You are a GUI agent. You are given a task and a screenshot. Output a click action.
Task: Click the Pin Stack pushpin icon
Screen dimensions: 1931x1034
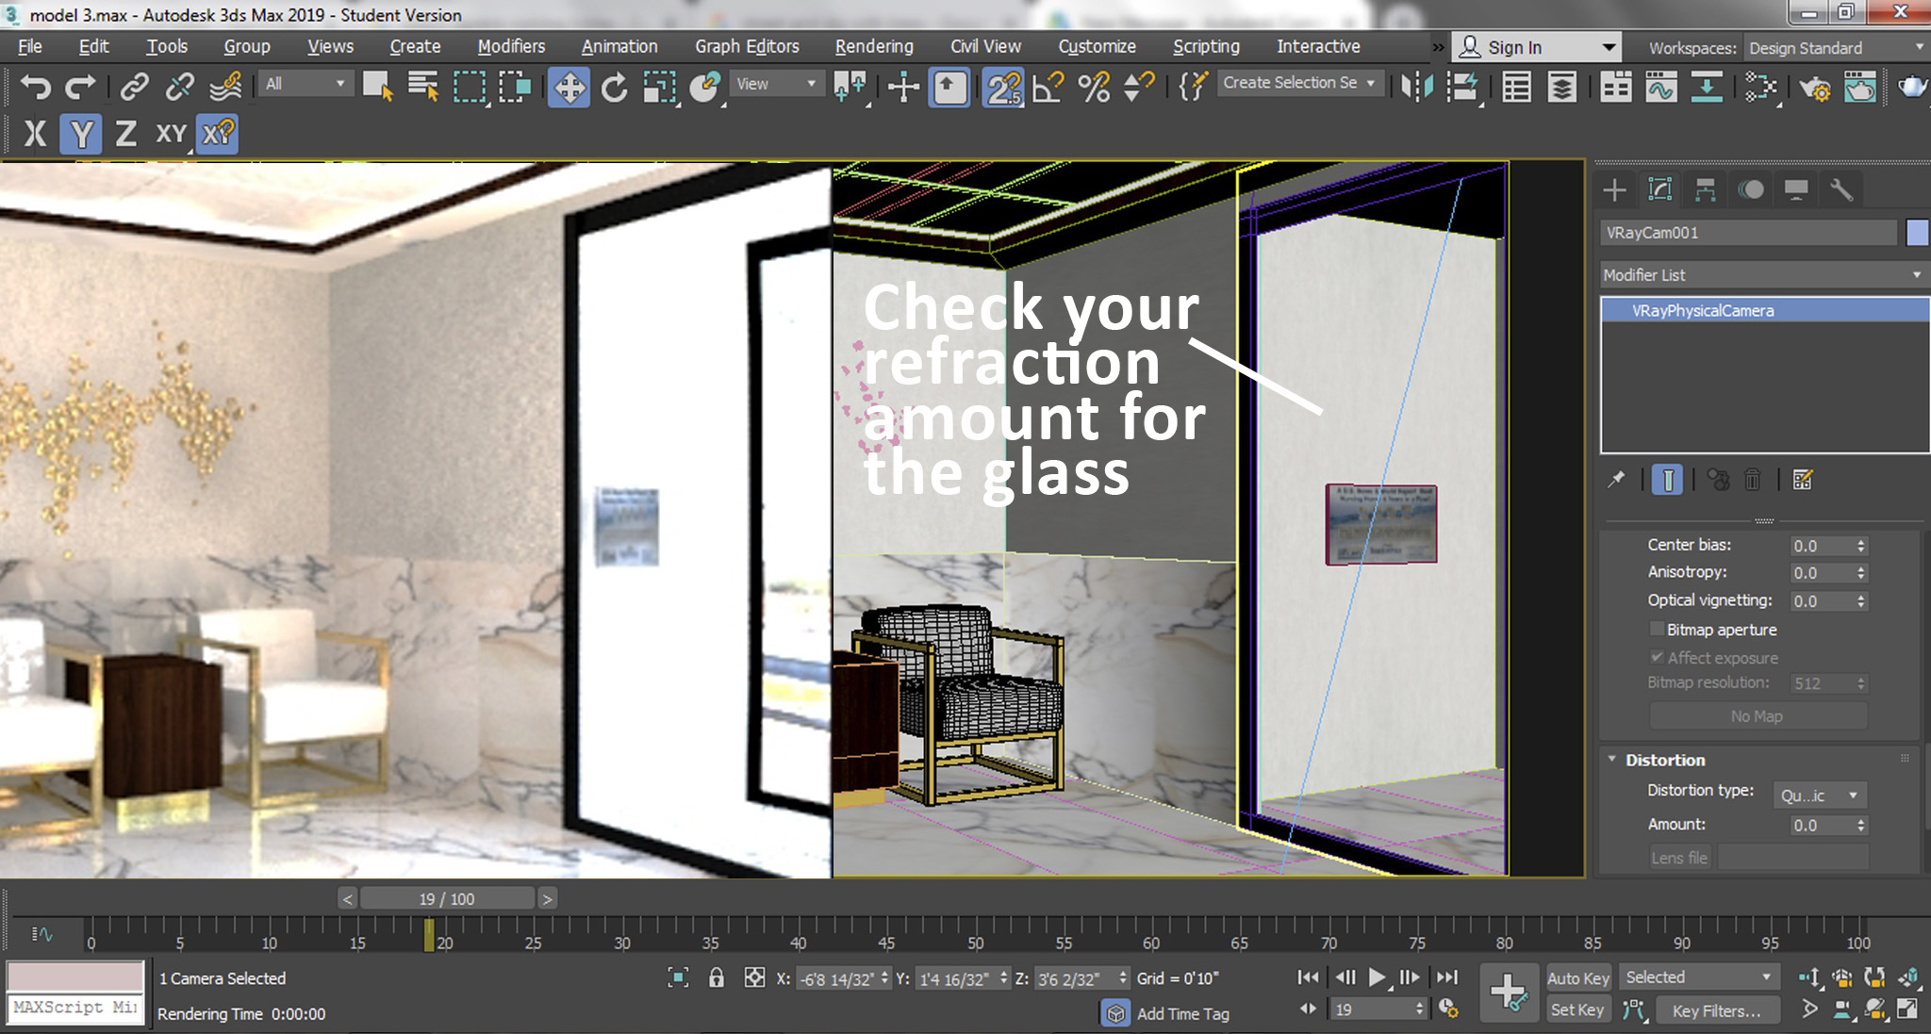[x=1615, y=480]
